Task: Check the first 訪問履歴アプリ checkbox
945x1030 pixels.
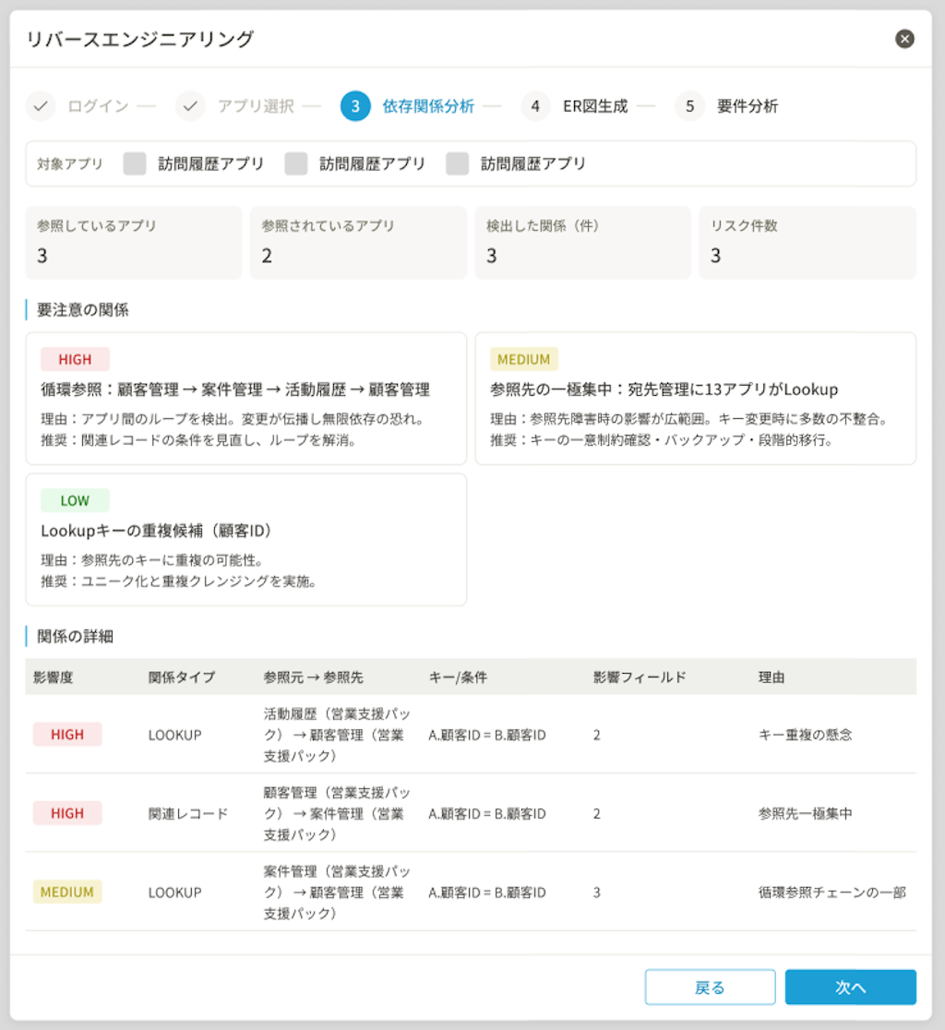Action: click(134, 162)
